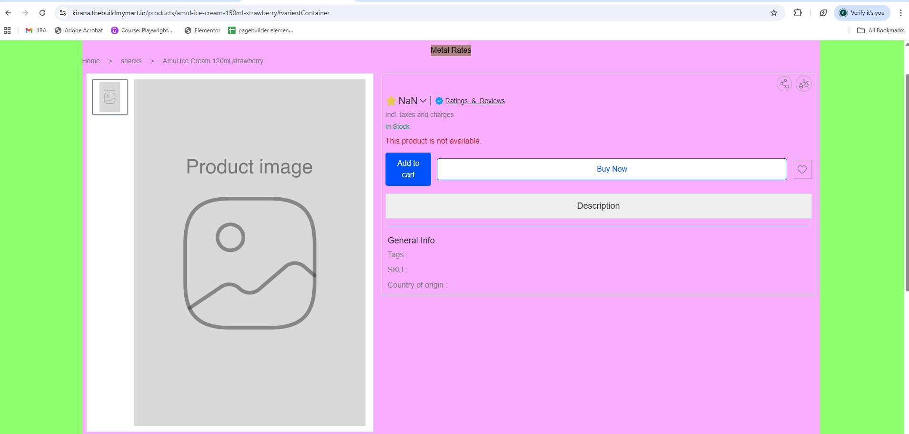
Task: Open Chrome three-dot menu
Action: coord(901,13)
